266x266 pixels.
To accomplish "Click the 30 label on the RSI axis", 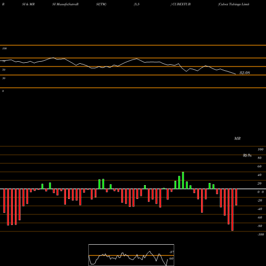I will click(4, 78).
